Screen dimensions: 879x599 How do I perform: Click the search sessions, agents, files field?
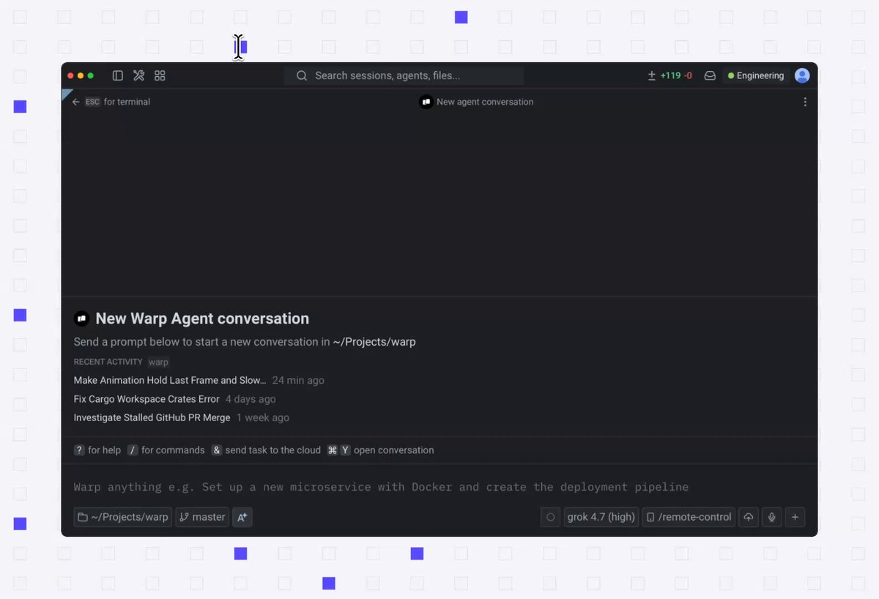[404, 75]
